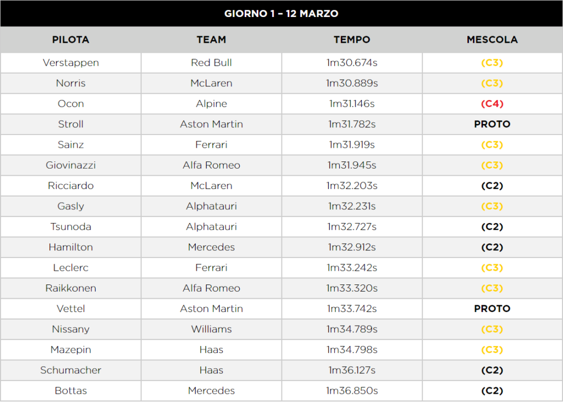Click Norris's yellow C3 compound label
The width and height of the screenshot is (563, 402).
pos(492,83)
